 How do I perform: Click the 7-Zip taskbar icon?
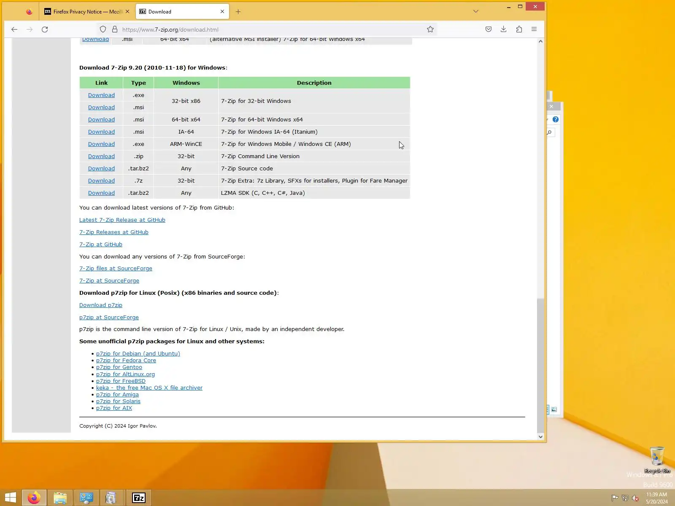click(x=139, y=498)
